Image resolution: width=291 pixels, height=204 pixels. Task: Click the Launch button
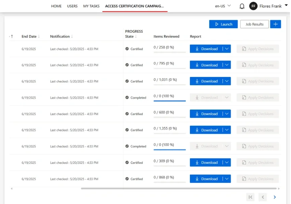(224, 24)
